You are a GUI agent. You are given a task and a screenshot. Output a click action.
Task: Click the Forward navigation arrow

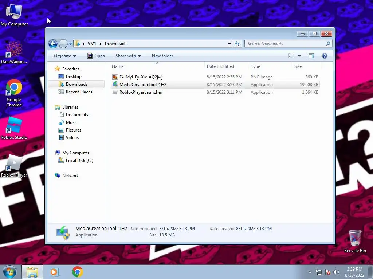(x=63, y=44)
